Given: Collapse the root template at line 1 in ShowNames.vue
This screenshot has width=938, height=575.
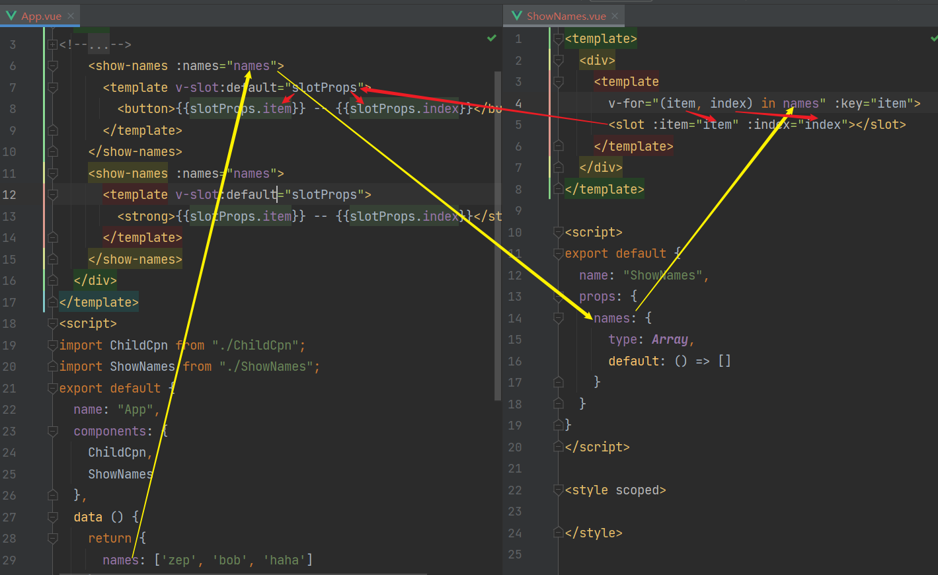Looking at the screenshot, I should (x=558, y=39).
